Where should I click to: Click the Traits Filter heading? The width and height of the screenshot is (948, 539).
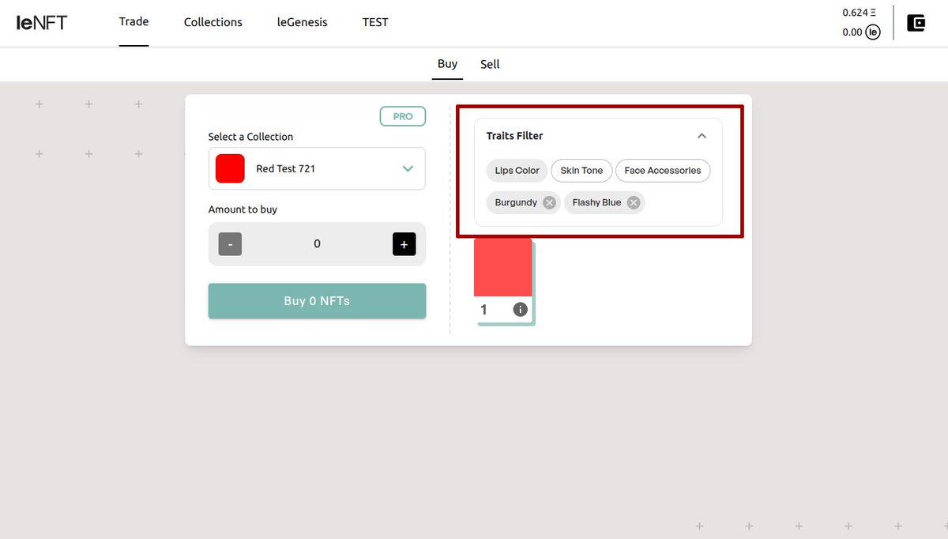(x=514, y=136)
